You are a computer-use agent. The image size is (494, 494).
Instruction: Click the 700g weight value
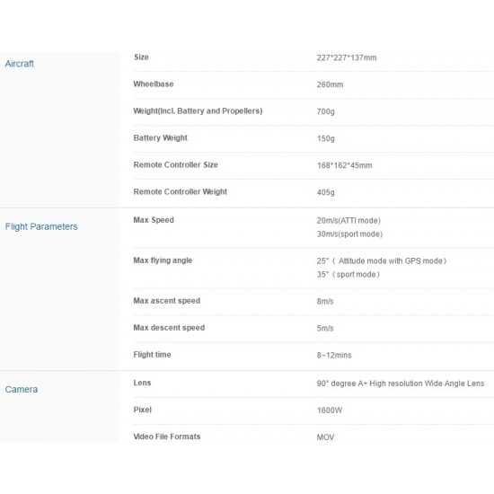tap(326, 112)
